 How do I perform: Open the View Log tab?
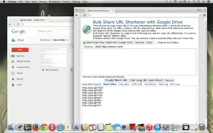[163, 84]
